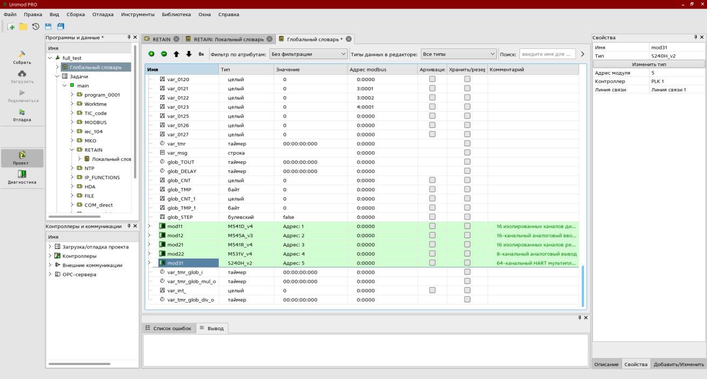The height and width of the screenshot is (379, 707).
Task: Click the new project icon in toolbar
Action: [x=11, y=26]
